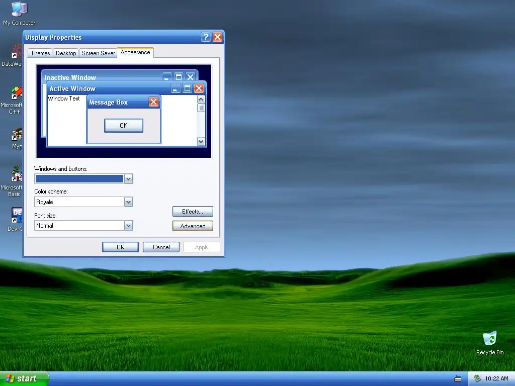Click the Message Box close icon in preview
This screenshot has width=515, height=386.
click(x=153, y=102)
